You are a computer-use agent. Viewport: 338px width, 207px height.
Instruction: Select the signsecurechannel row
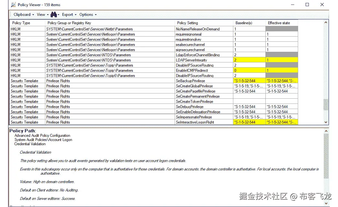click(x=154, y=50)
